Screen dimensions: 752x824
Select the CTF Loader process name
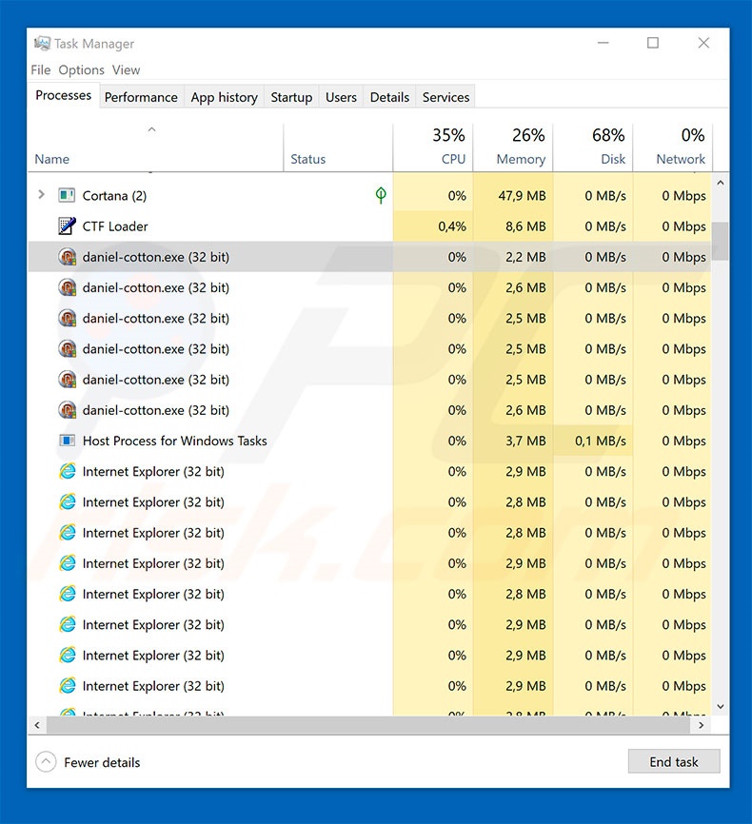pyautogui.click(x=115, y=226)
